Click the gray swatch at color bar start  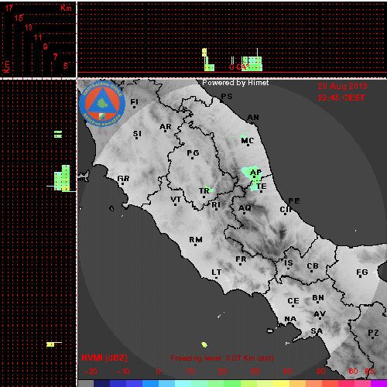click(86, 383)
